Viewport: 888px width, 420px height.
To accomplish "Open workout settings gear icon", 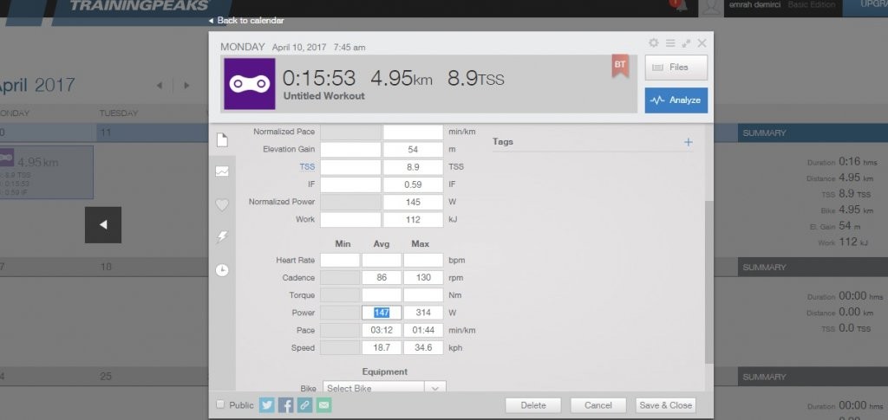I will (x=655, y=43).
